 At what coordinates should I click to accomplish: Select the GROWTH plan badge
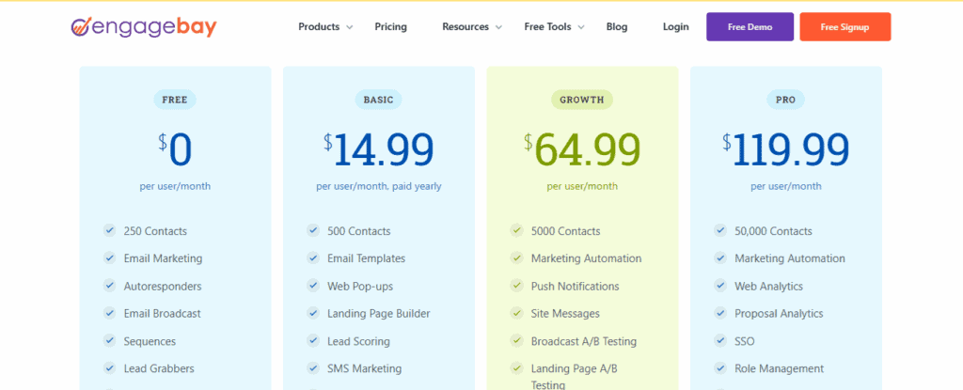click(581, 100)
